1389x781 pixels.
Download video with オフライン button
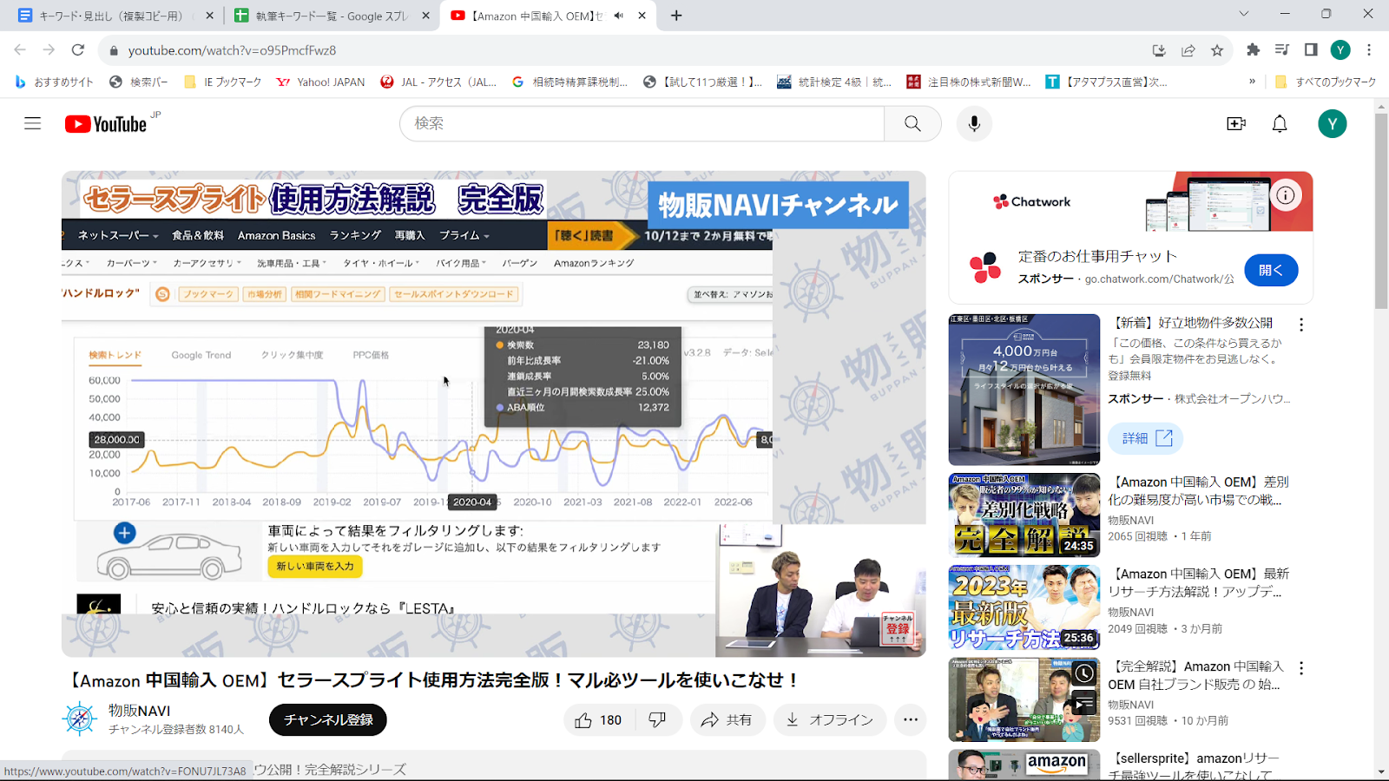click(829, 720)
